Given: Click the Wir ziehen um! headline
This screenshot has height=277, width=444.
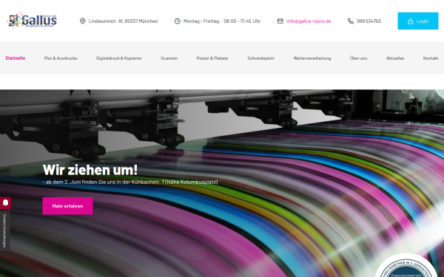Looking at the screenshot, I should click(x=90, y=170).
